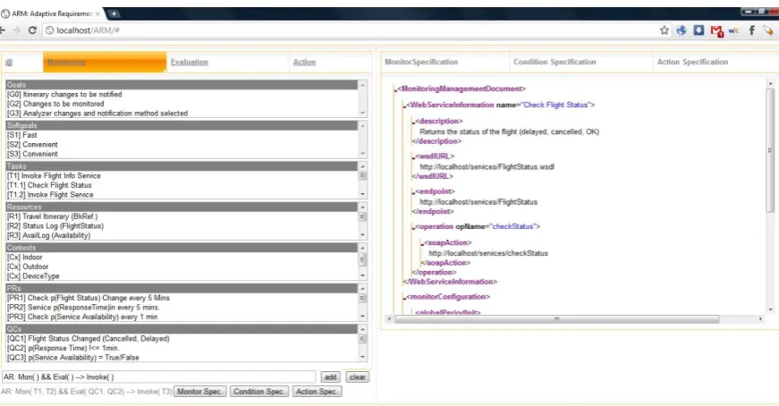Collapse operation checkStatus XML node
779x406 pixels.
(413, 228)
